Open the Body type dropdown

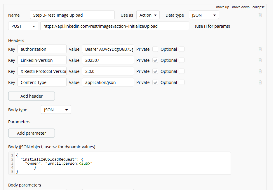coord(56,110)
